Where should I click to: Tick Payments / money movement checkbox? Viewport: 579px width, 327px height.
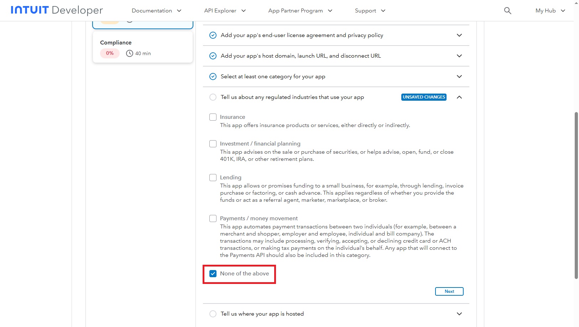213,218
